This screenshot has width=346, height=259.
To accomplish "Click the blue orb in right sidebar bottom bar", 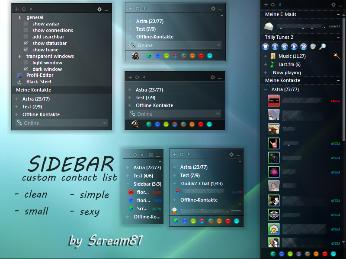I will coord(282,254).
